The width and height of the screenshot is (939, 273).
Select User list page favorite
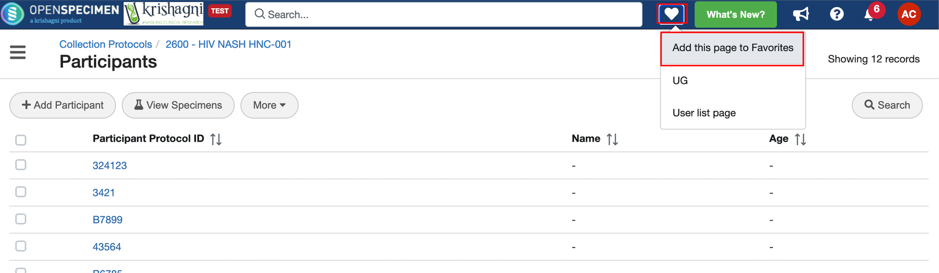point(704,113)
